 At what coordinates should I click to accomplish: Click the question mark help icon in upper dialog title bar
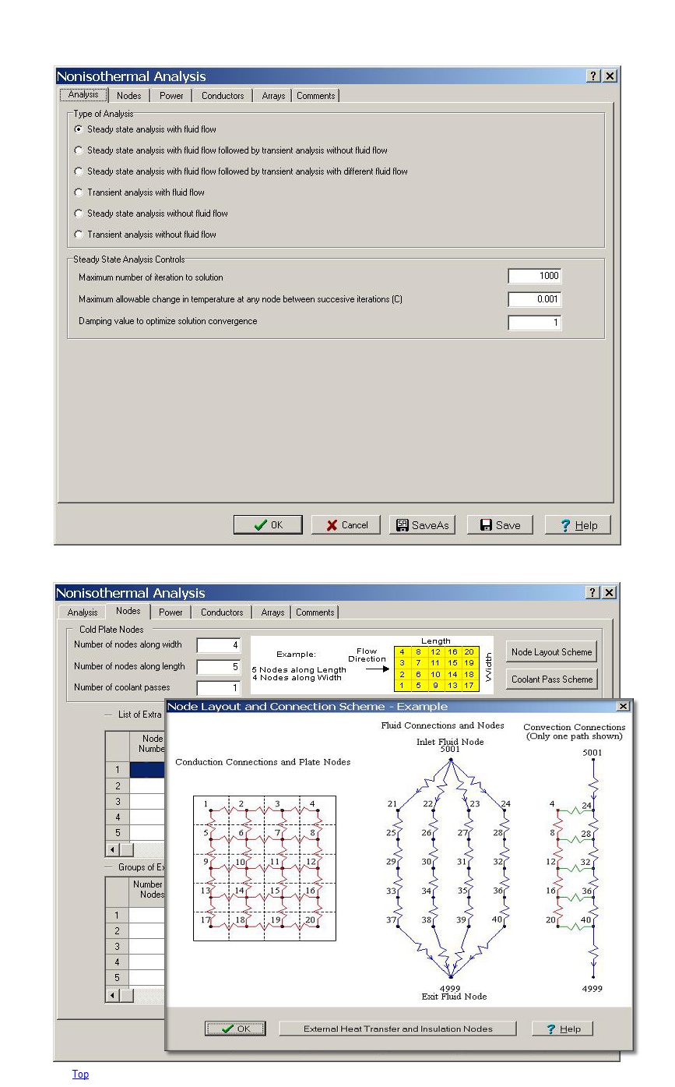pos(593,76)
